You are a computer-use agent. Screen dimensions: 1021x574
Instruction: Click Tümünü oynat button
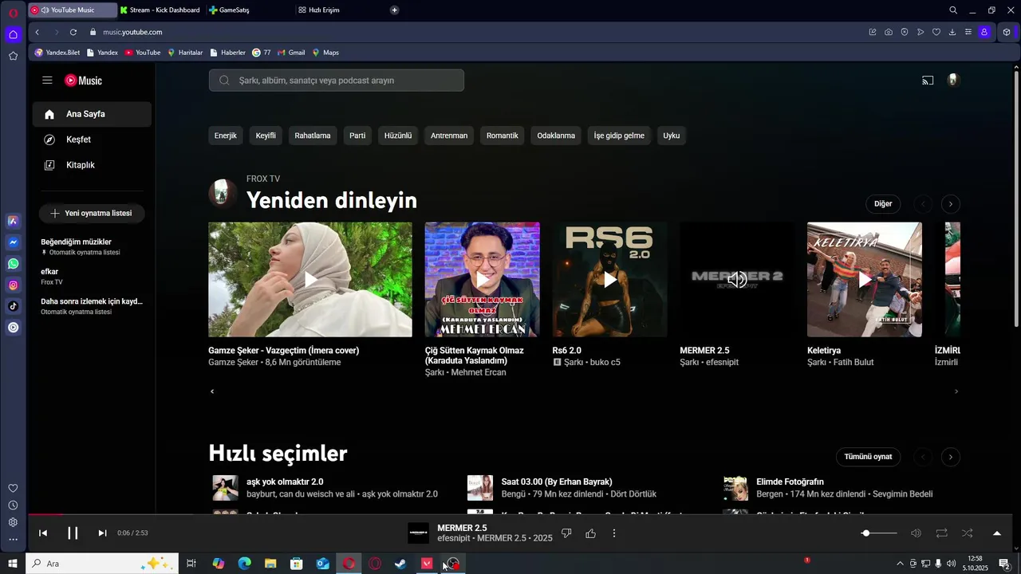tap(868, 457)
